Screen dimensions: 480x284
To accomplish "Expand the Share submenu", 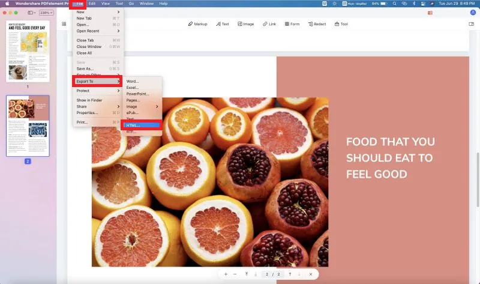I will [98, 107].
